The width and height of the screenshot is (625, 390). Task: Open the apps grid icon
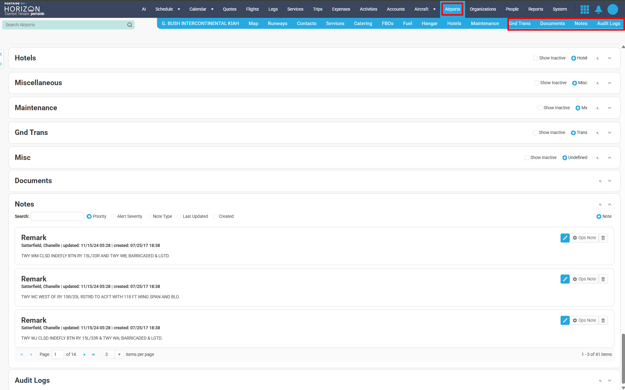584,9
